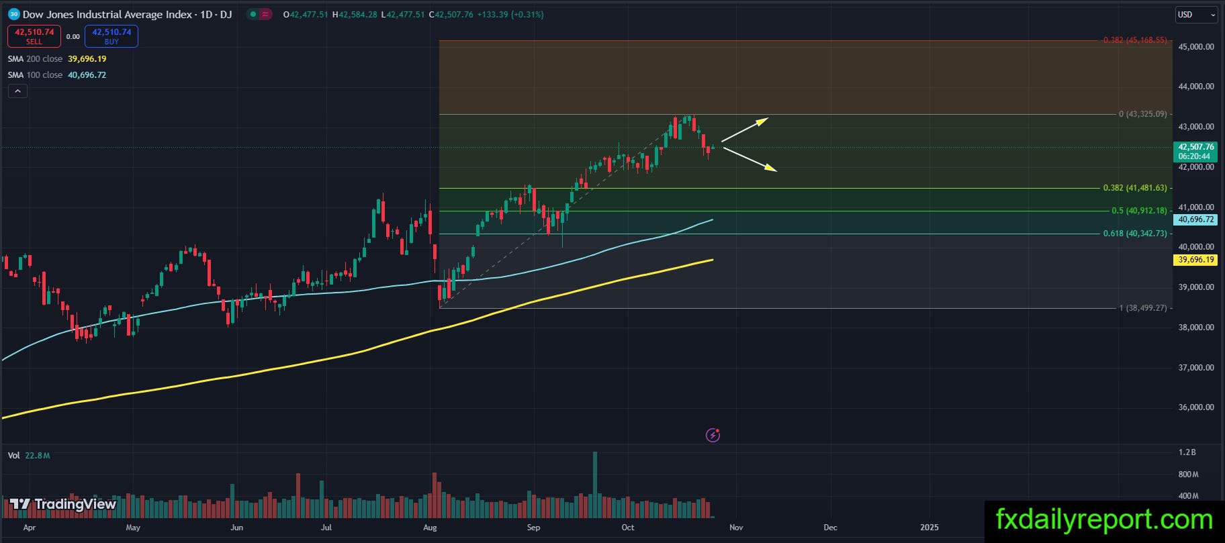Click the SMA 200 axis tag 39,696.19
This screenshot has width=1225, height=543.
click(1195, 260)
